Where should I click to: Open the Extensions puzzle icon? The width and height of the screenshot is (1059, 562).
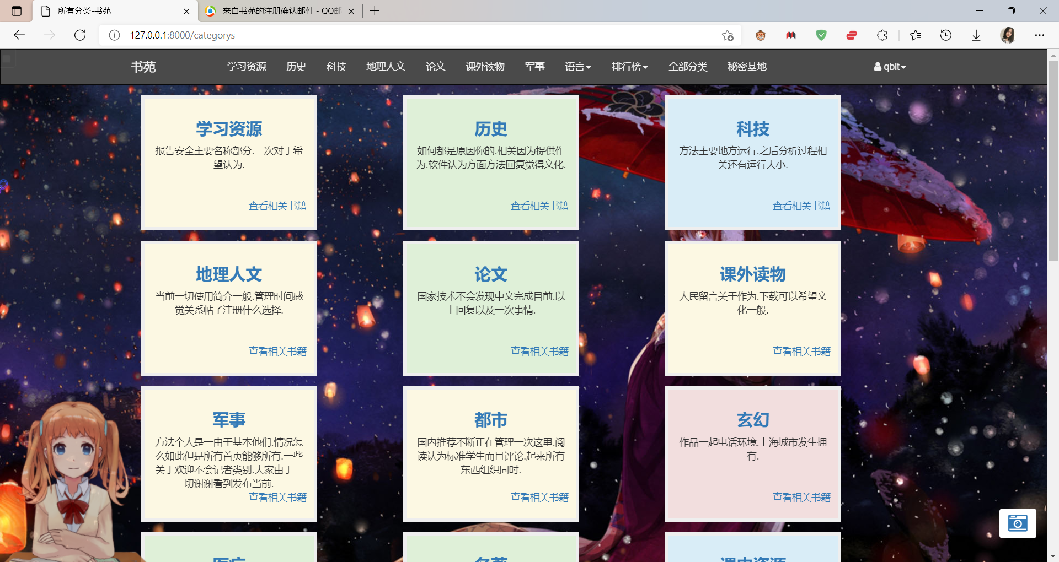[882, 35]
